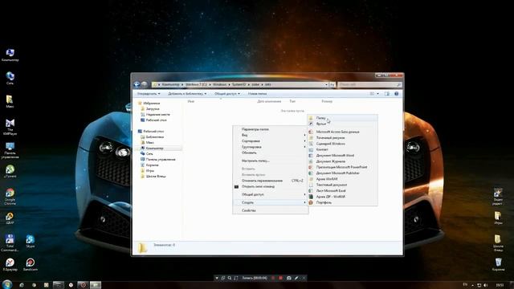Image resolution: width=514 pixels, height=289 pixels.
Task: Select Текстовый документ in submenu
Action: click(342, 185)
